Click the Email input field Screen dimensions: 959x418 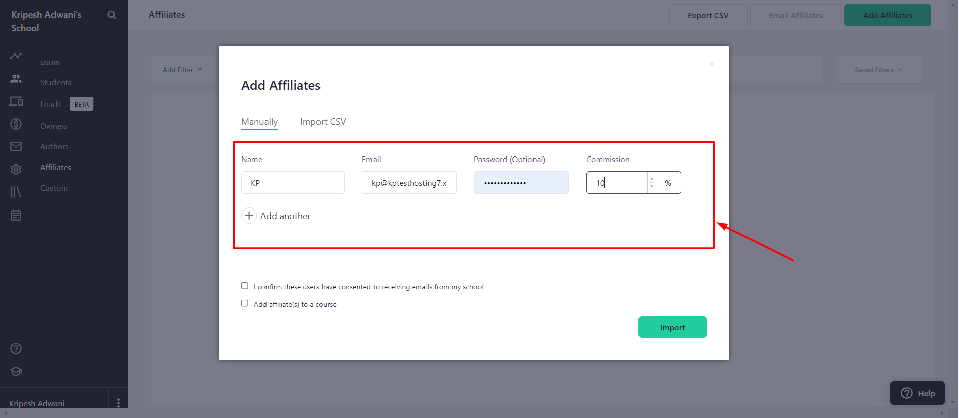tap(409, 183)
